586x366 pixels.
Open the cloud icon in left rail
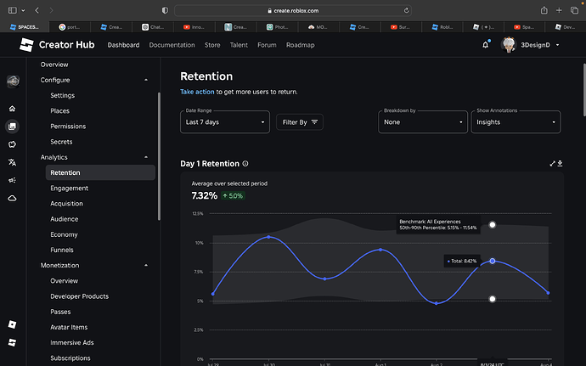click(13, 198)
